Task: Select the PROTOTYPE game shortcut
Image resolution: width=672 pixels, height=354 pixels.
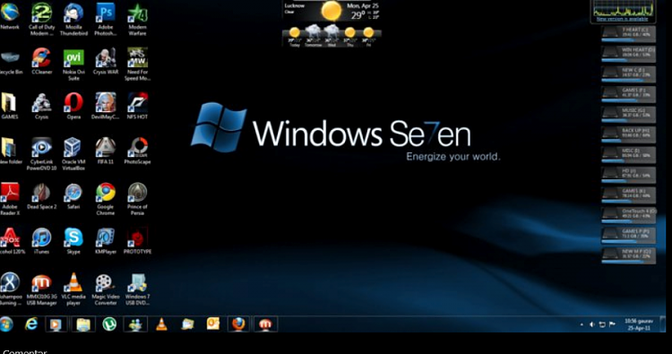Action: pyautogui.click(x=137, y=241)
